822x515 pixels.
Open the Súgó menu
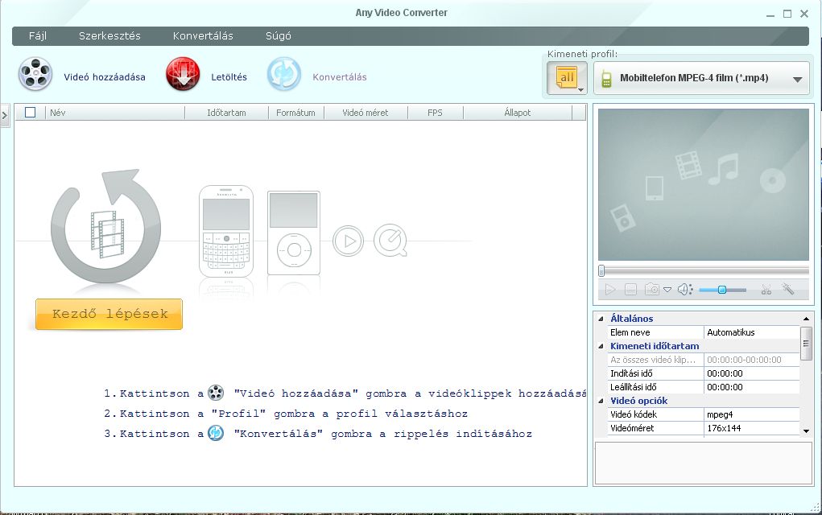coord(279,36)
